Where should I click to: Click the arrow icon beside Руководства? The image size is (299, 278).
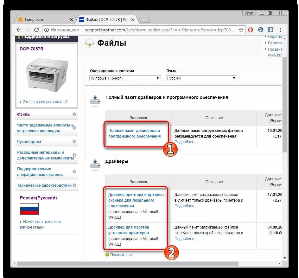74,142
